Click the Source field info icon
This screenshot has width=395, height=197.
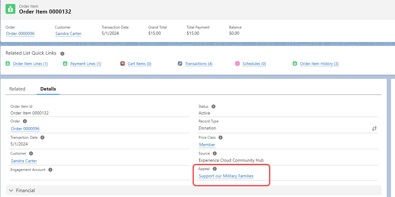215,153
